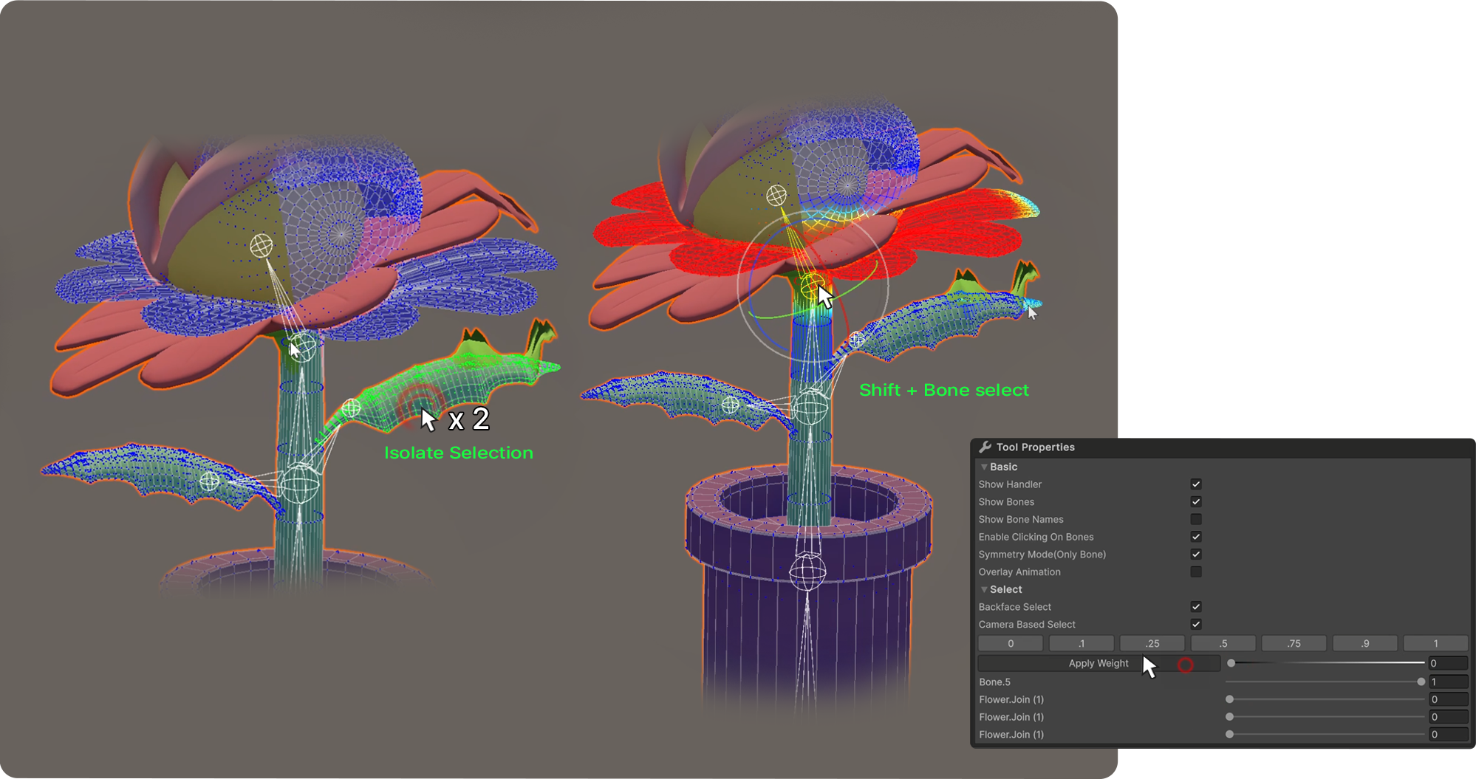The image size is (1476, 779).
Task: Select the bone sphere inside the purple pot
Action: click(x=807, y=572)
